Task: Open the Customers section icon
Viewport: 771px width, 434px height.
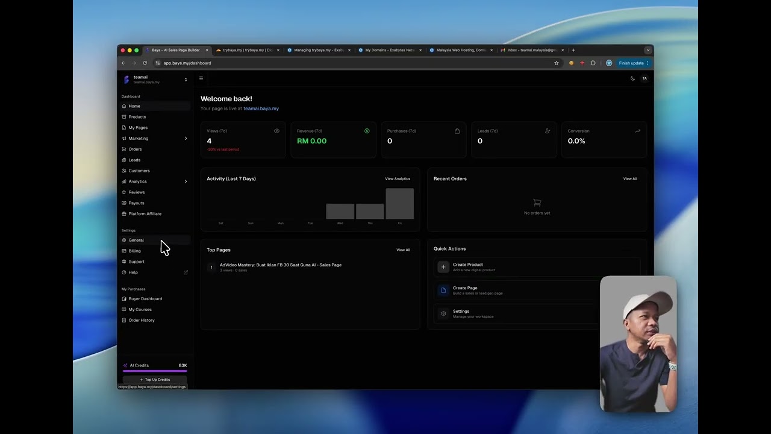Action: pyautogui.click(x=124, y=171)
